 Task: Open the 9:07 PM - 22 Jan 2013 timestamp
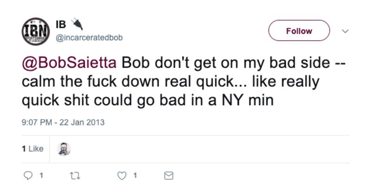63,122
